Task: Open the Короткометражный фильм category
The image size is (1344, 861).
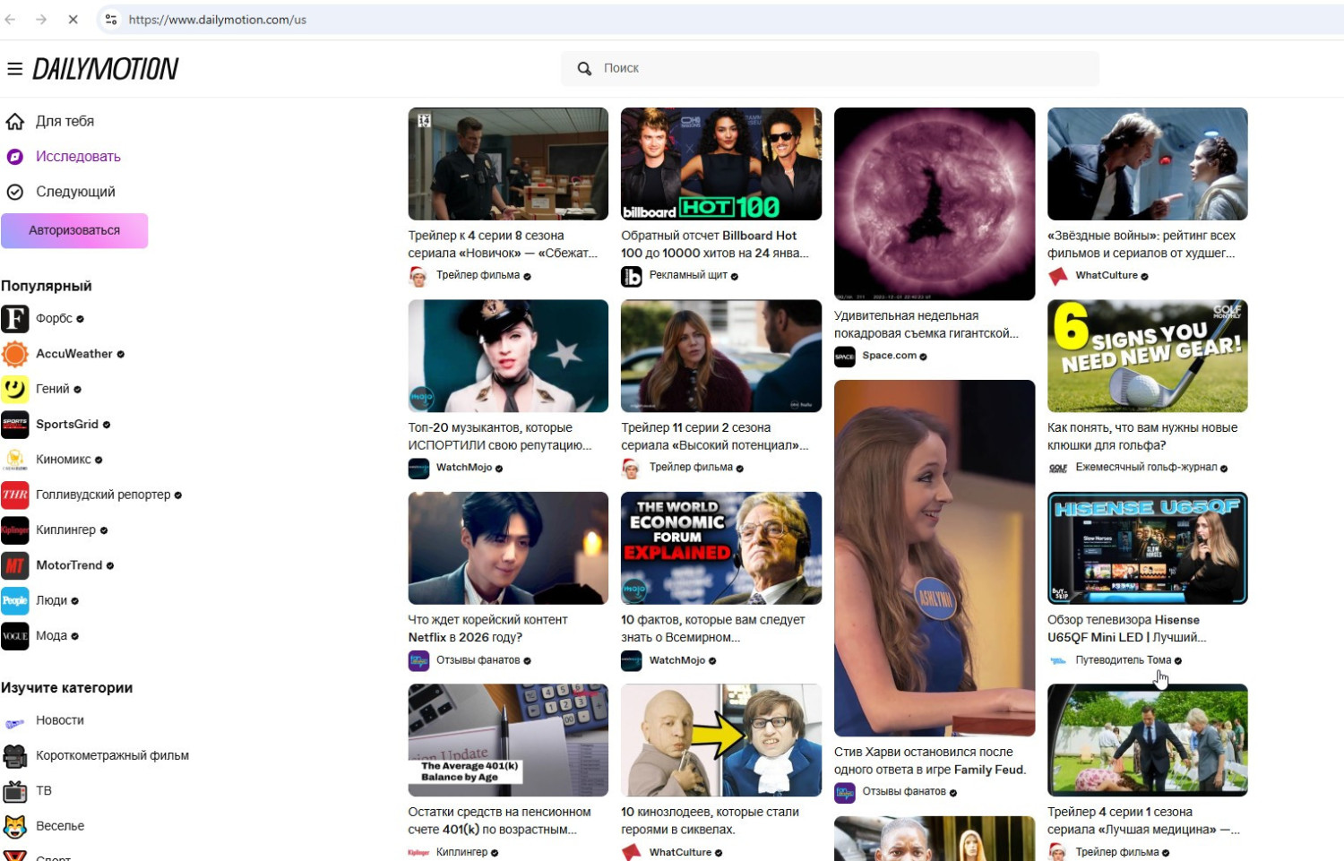Action: [111, 755]
